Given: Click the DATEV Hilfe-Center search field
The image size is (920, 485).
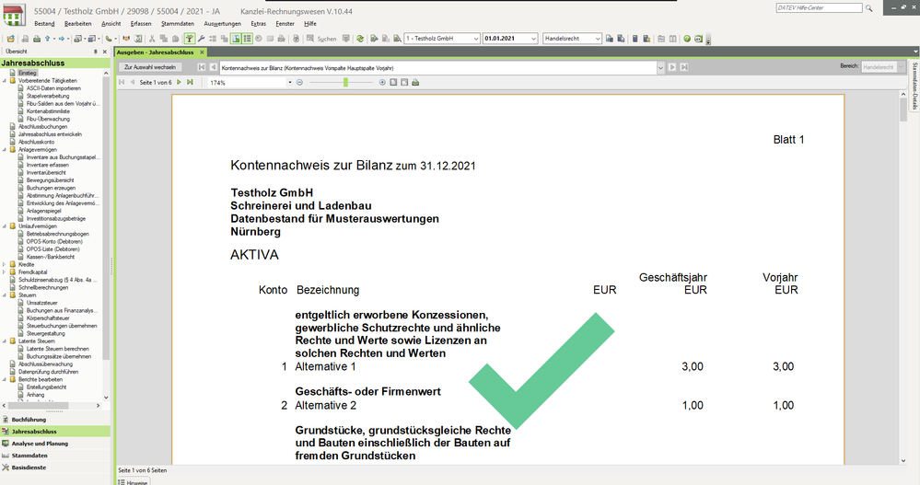Looking at the screenshot, I should click(x=819, y=8).
